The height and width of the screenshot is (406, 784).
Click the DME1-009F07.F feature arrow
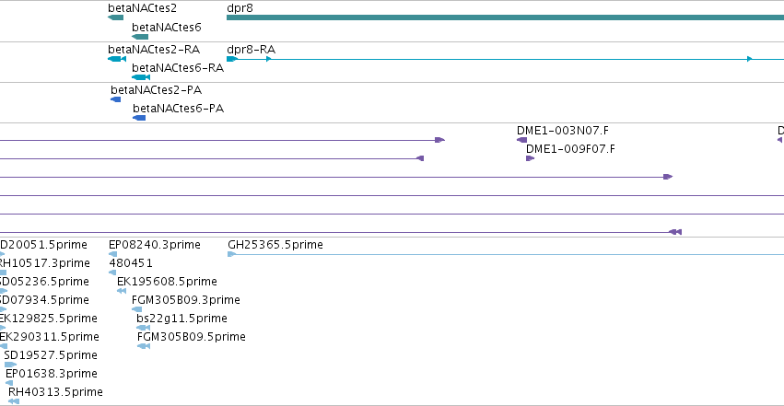click(x=531, y=158)
